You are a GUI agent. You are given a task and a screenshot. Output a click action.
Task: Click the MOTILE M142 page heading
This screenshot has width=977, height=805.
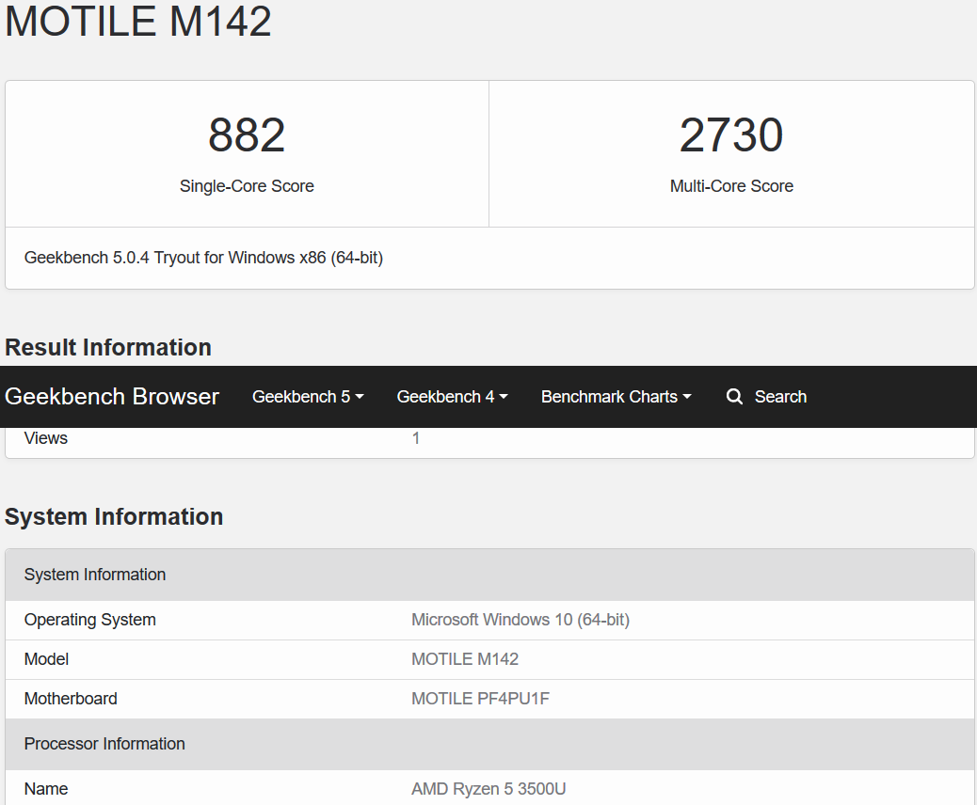click(x=137, y=21)
